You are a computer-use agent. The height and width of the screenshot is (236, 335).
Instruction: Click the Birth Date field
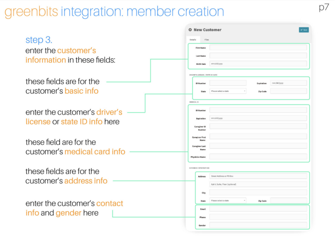258,64
